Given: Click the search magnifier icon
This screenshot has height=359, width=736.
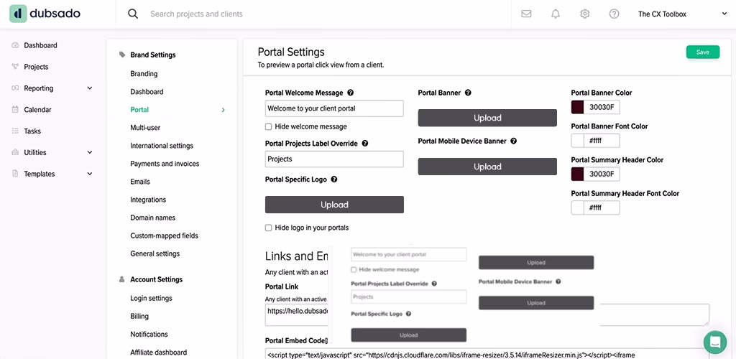Looking at the screenshot, I should [x=133, y=14].
